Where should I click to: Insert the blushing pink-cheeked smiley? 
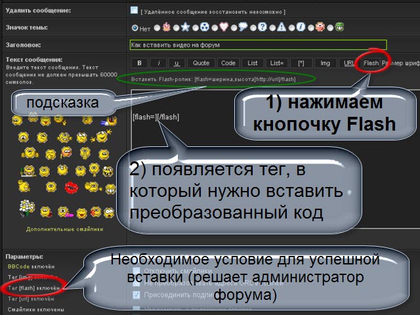click(x=66, y=152)
